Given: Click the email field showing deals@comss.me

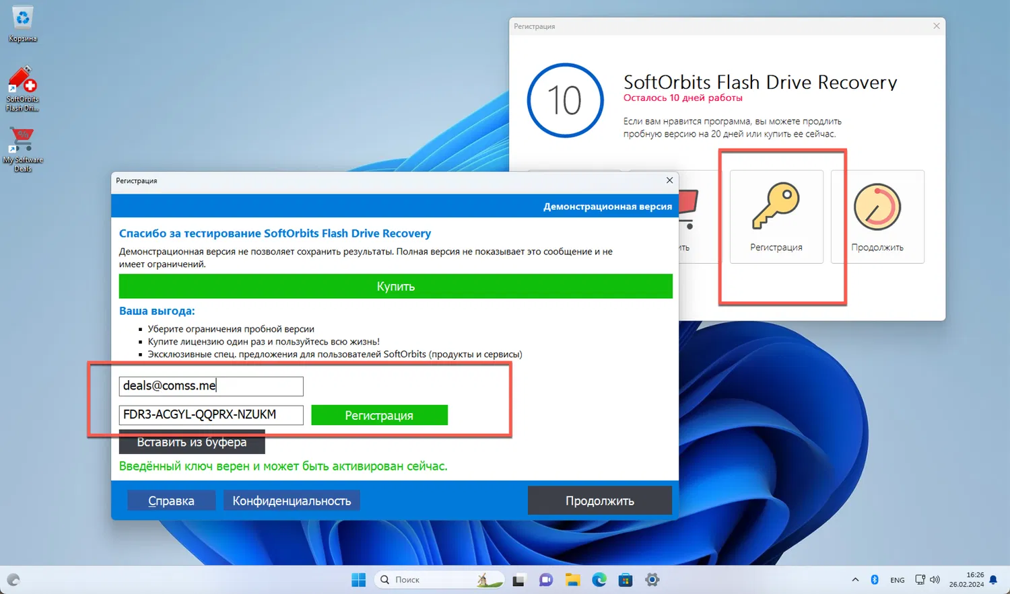Looking at the screenshot, I should [x=210, y=386].
